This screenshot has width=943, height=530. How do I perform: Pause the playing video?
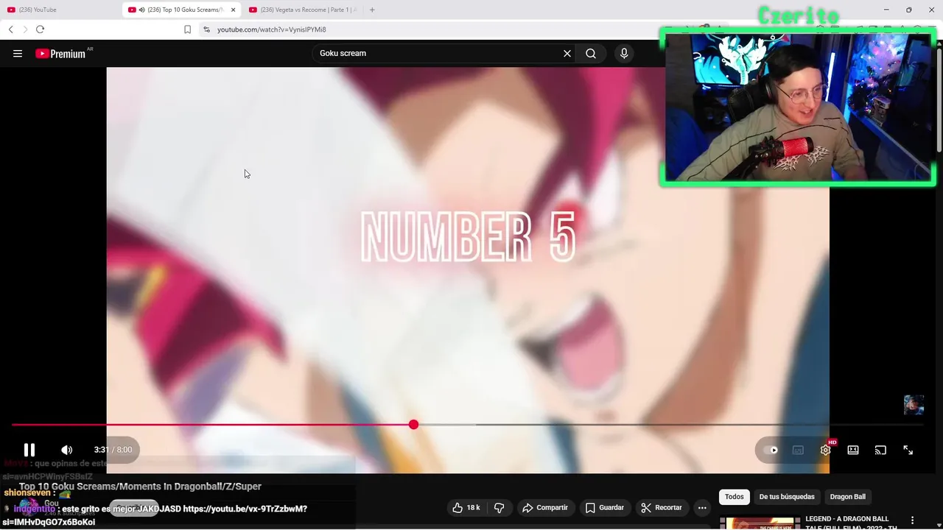pos(29,450)
